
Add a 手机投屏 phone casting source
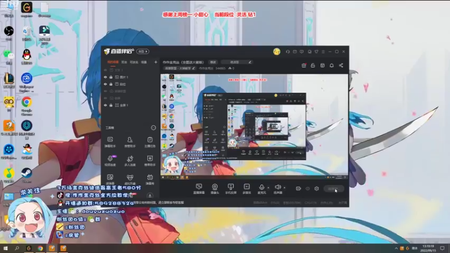[231, 189]
